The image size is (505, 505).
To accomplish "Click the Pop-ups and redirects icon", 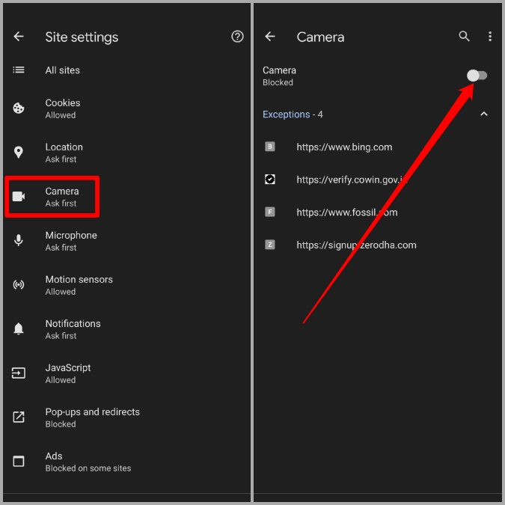I will click(19, 417).
